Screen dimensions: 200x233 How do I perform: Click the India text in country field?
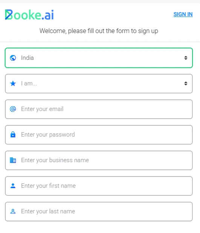tap(27, 58)
